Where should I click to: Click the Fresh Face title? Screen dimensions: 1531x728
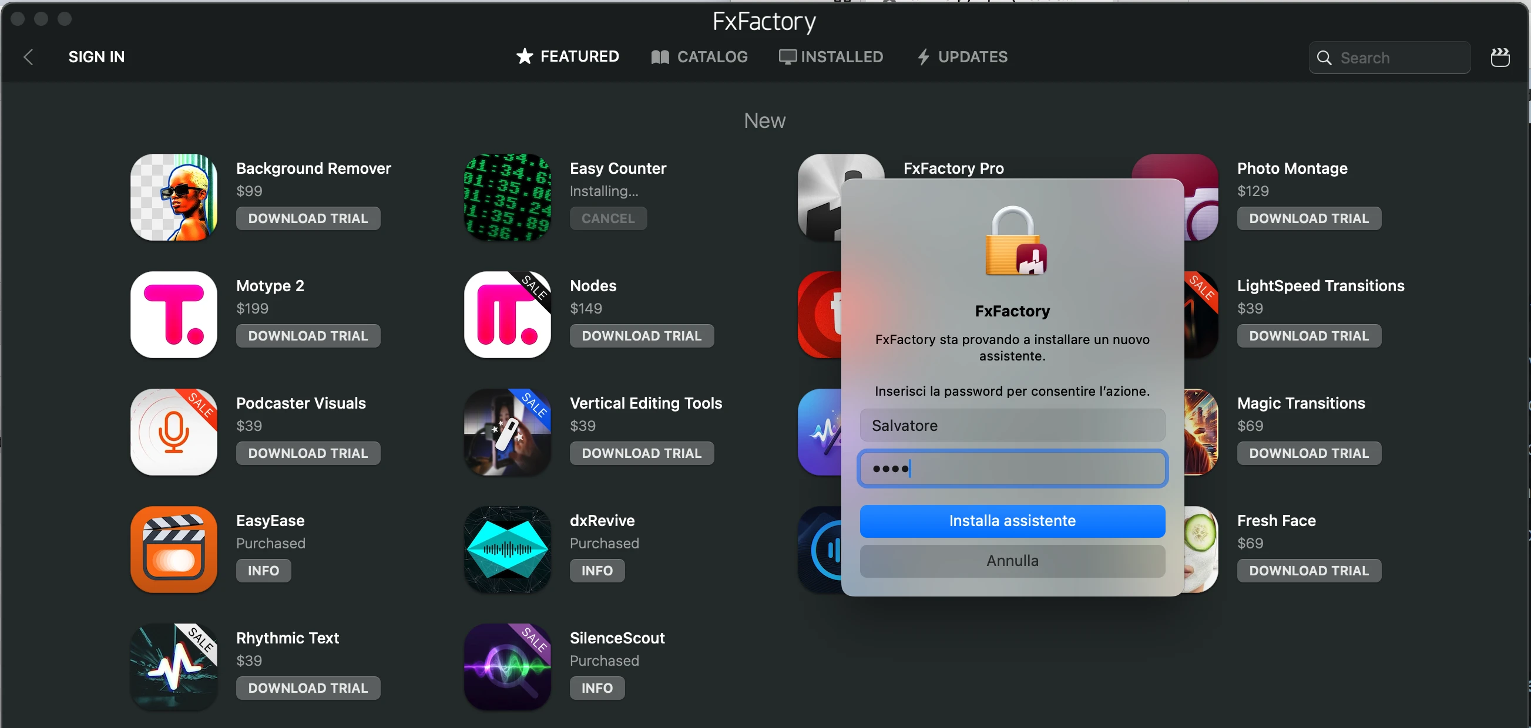(1276, 521)
